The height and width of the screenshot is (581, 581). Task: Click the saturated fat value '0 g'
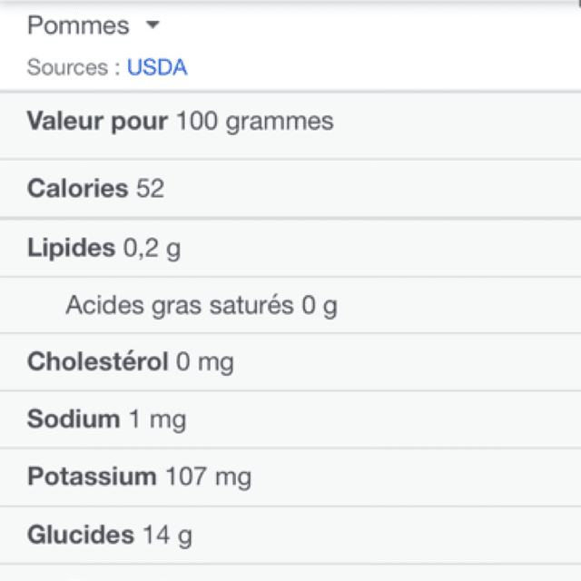click(x=320, y=305)
